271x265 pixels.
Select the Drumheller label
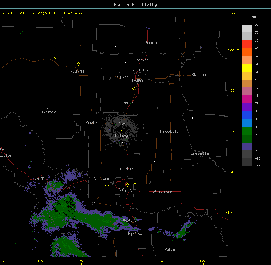click(201, 153)
